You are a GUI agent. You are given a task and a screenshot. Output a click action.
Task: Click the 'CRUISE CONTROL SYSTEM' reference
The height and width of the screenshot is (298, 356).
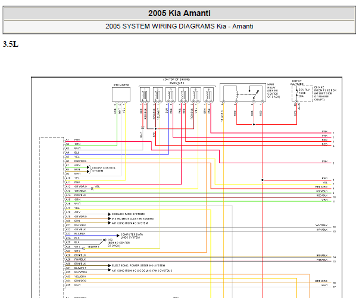tap(104, 169)
